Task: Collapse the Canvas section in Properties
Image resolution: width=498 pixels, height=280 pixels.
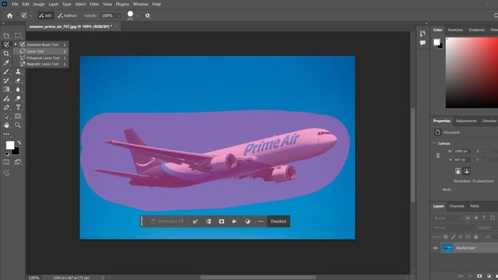Action: 435,144
